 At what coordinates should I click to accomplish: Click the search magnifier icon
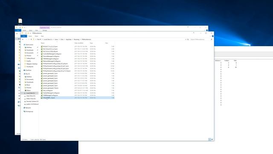[212, 39]
